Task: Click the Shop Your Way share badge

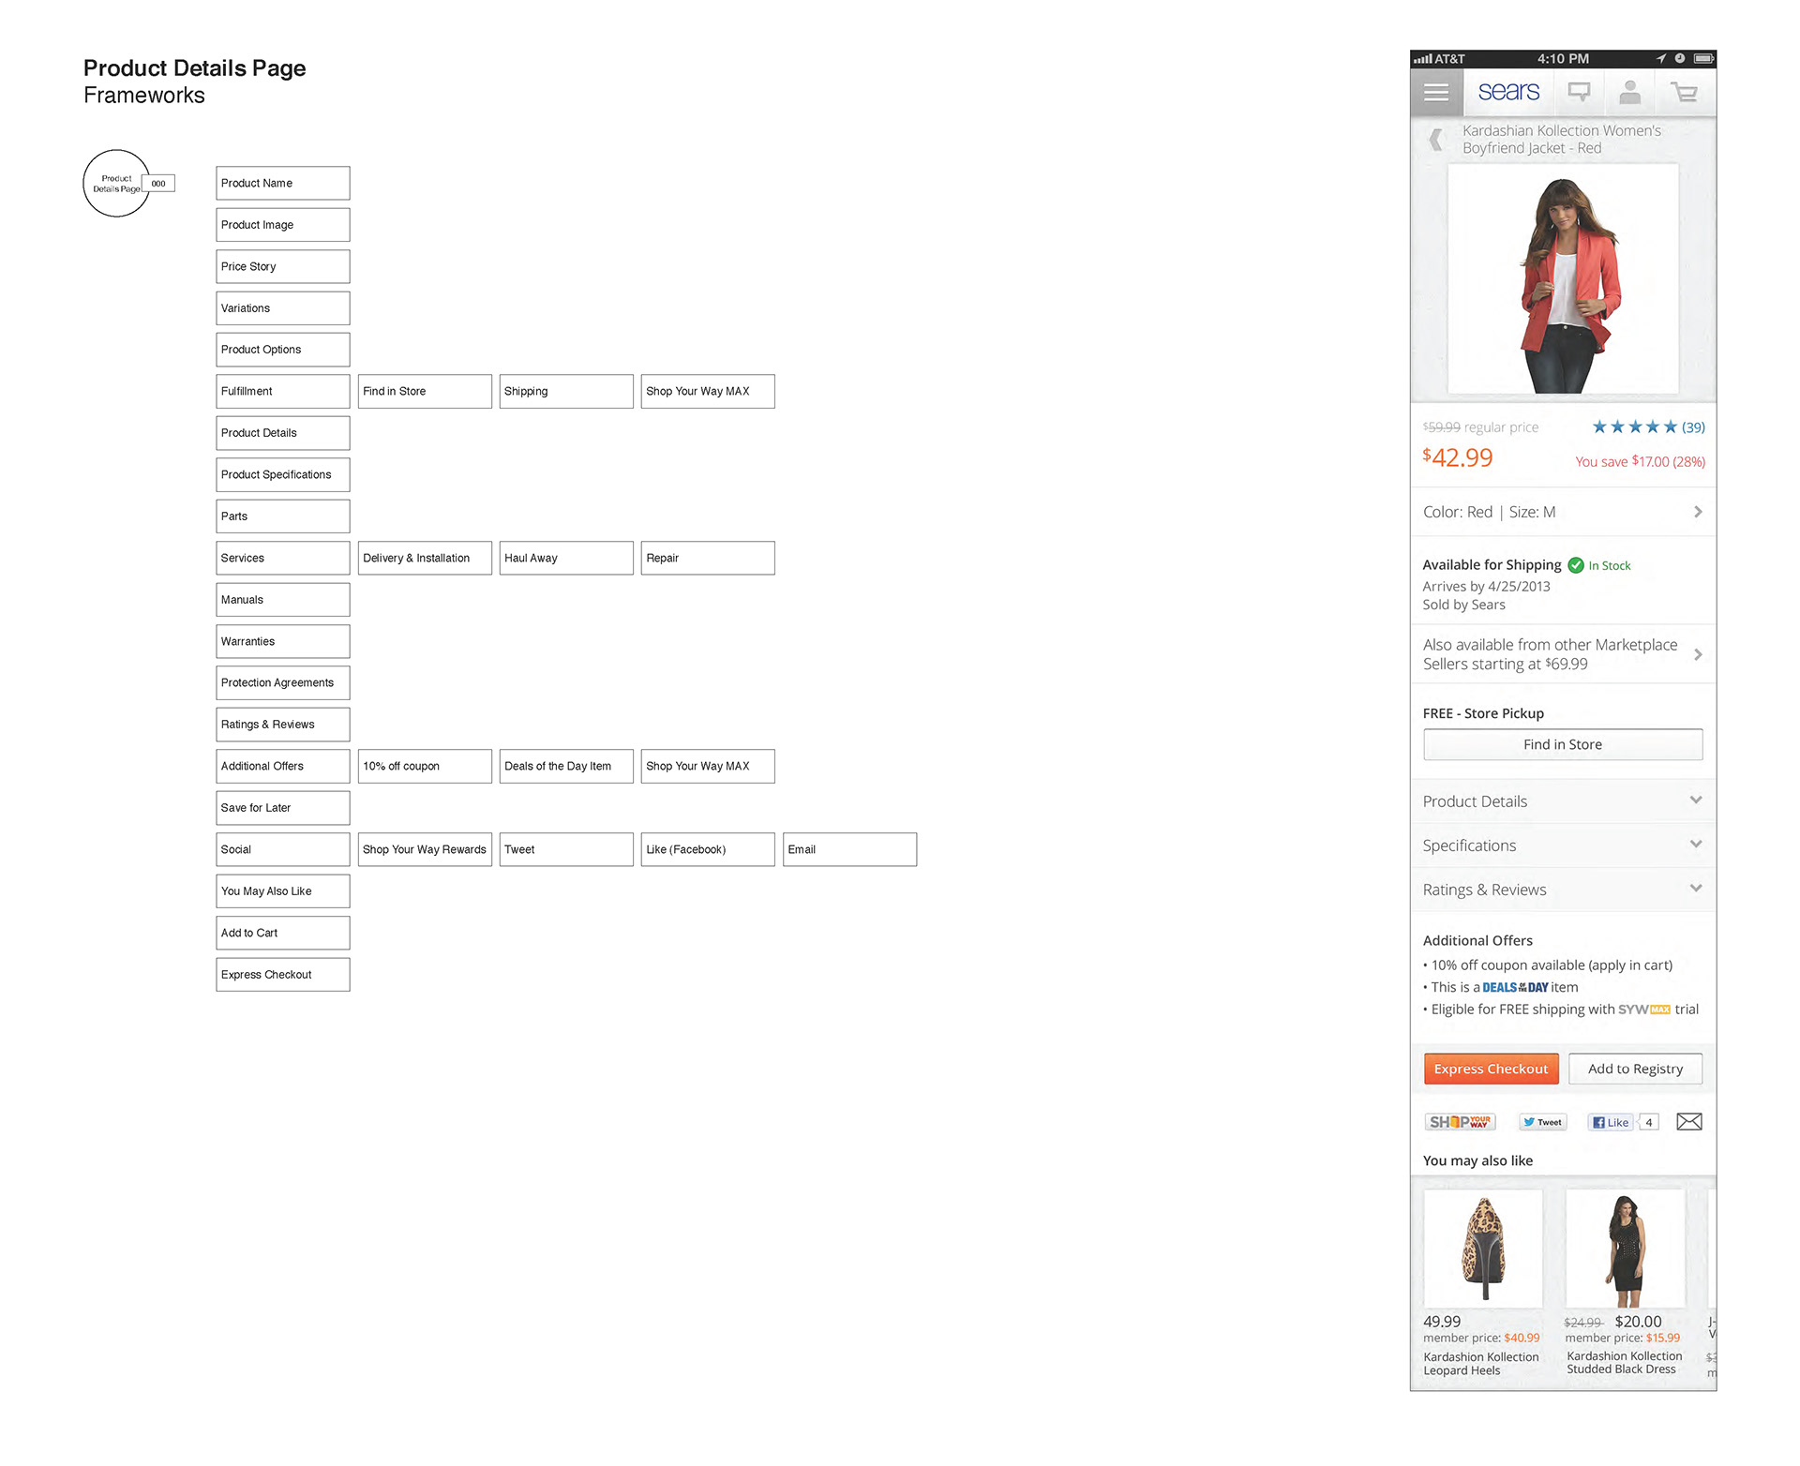Action: [x=1460, y=1122]
